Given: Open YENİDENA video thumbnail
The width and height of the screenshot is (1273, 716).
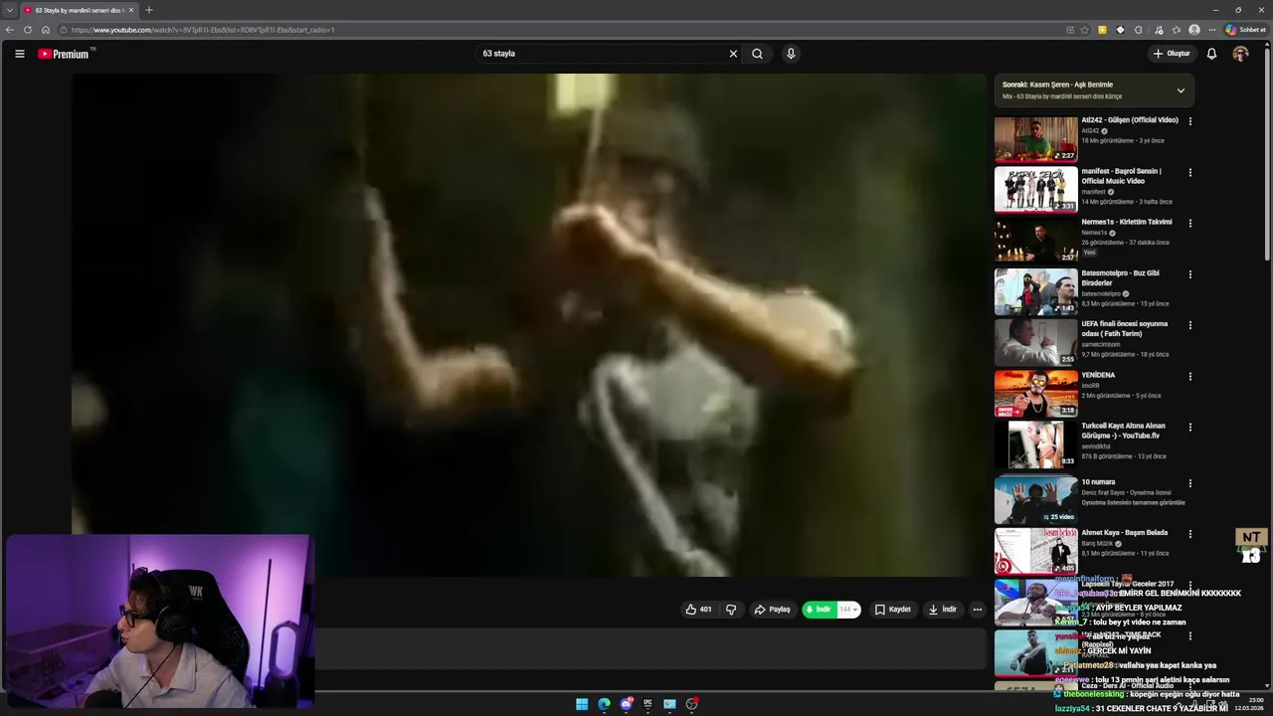Looking at the screenshot, I should [1036, 394].
